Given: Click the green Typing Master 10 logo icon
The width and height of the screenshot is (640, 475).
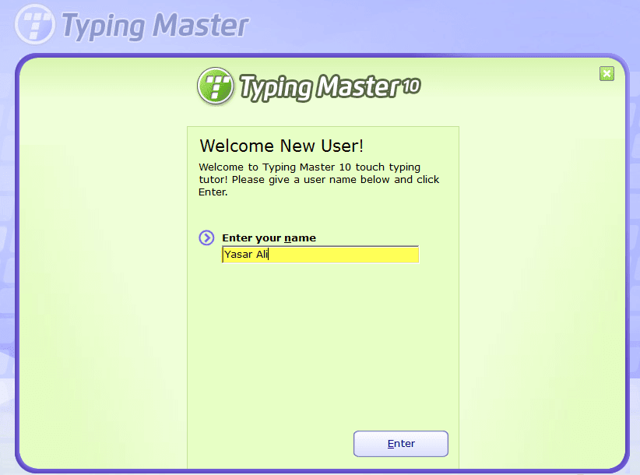Looking at the screenshot, I should coord(216,86).
